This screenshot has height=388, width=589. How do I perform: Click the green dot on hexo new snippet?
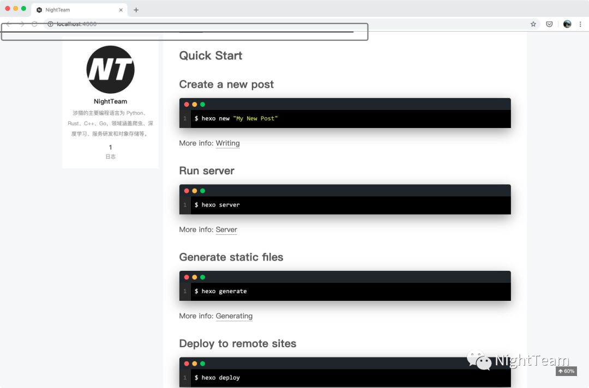[202, 104]
